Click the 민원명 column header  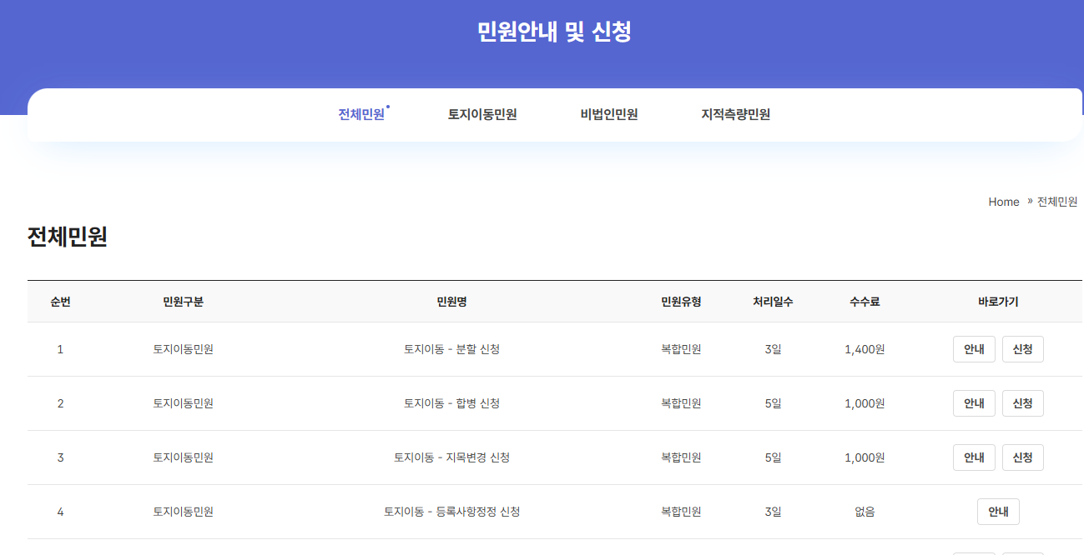tap(451, 302)
